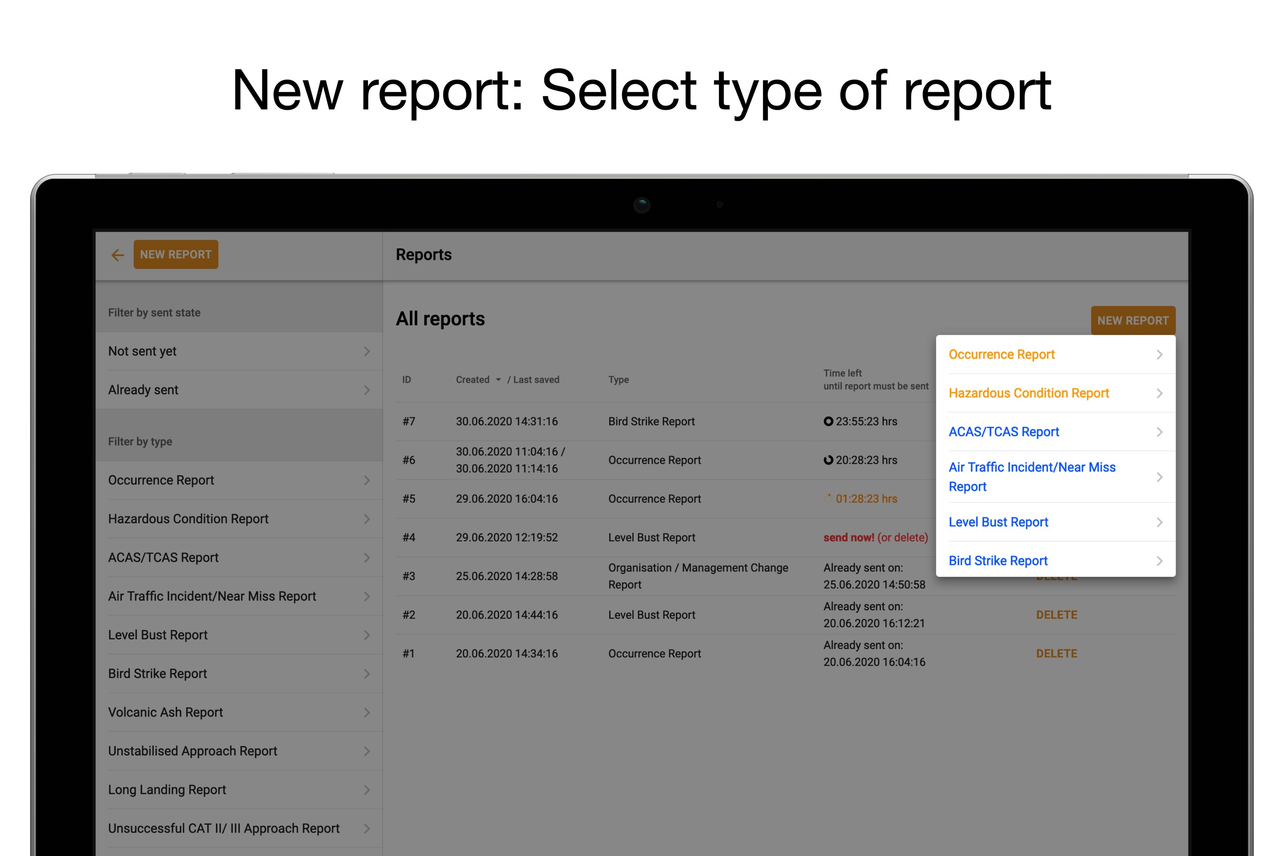
Task: Click the chevron beside Level Bust Report in popup
Action: pos(1159,522)
